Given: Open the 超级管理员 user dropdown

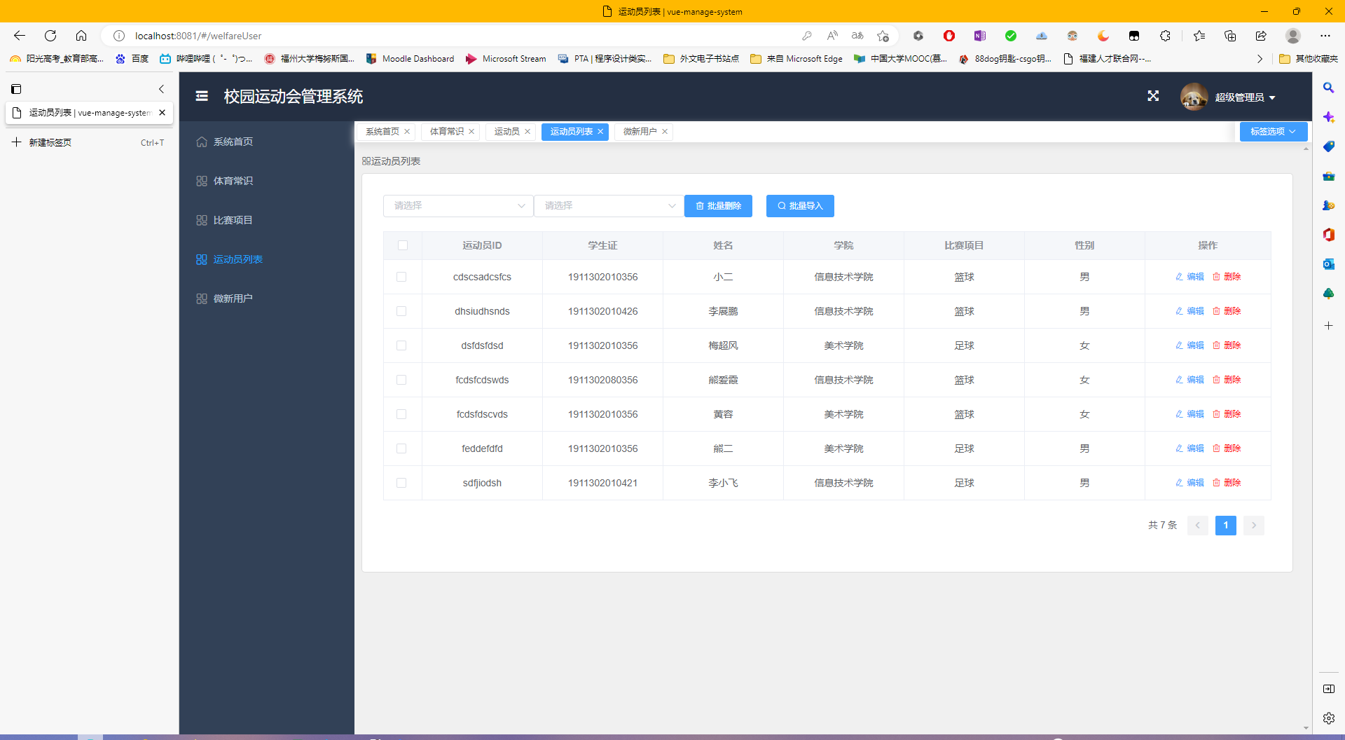Looking at the screenshot, I should 1245,97.
